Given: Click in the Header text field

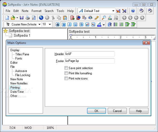Looking at the screenshot, I should pos(89,54).
